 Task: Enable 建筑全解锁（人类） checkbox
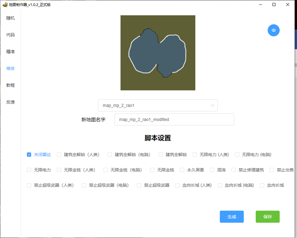coord(59,155)
